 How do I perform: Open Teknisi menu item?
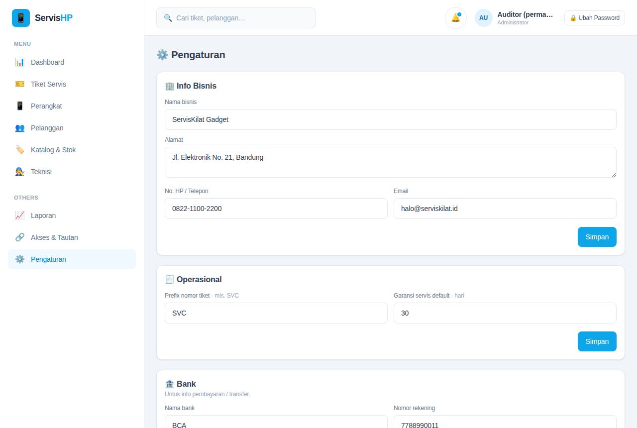tap(72, 172)
